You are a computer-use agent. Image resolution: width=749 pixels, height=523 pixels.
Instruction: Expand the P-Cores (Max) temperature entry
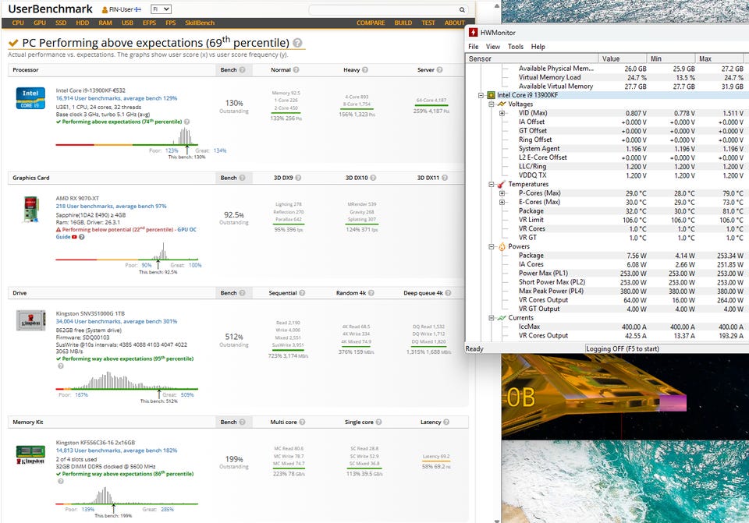pos(502,193)
